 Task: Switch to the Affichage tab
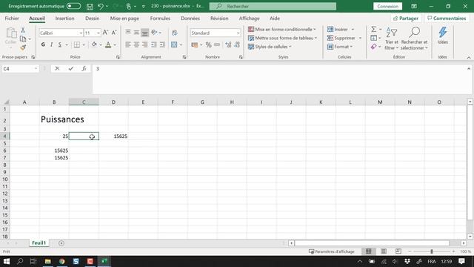[x=249, y=19]
